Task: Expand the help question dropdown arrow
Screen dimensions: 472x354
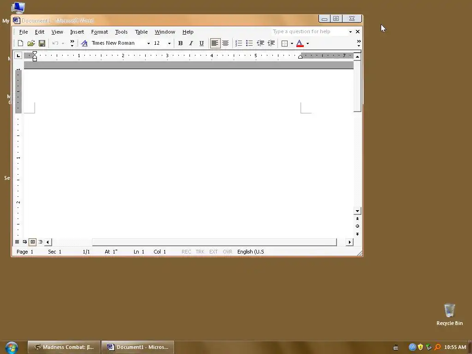Action: click(350, 32)
